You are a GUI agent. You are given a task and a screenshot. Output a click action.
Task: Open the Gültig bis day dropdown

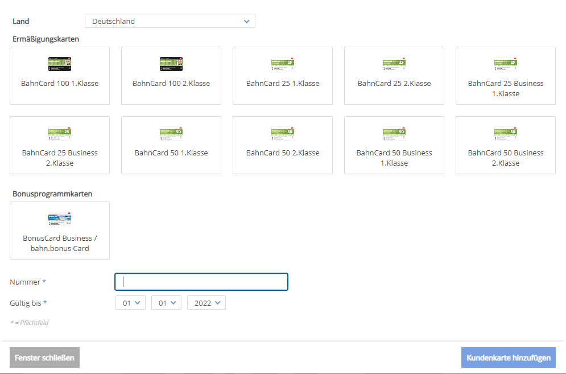(x=130, y=303)
